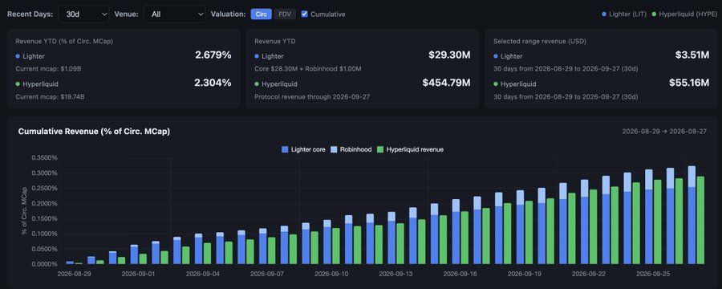This screenshot has width=722, height=289.
Task: Click "Protocol revenue through 2026-09-27" text
Action: [x=312, y=97]
